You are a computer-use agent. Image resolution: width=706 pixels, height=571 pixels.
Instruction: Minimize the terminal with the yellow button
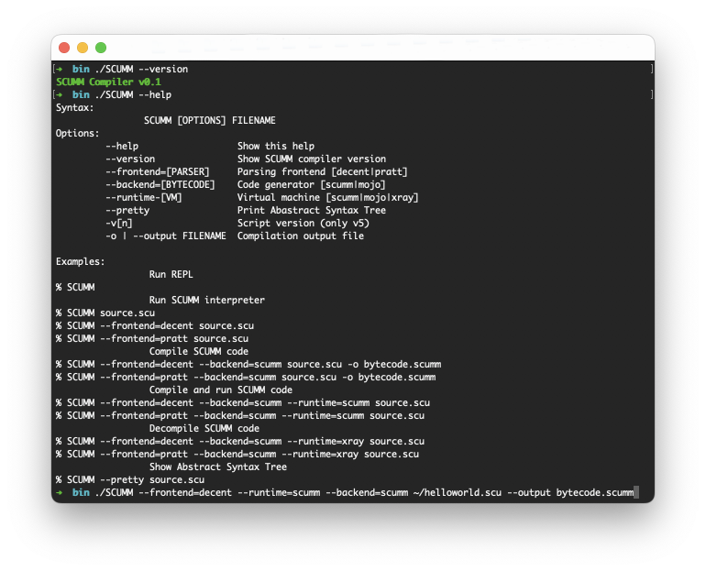[83, 48]
